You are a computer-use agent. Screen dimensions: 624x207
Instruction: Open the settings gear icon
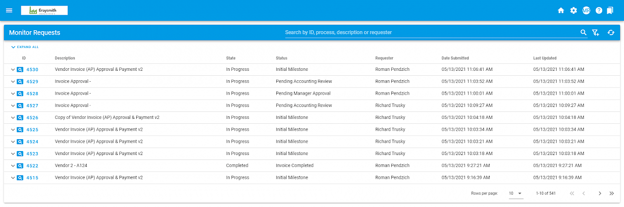point(573,10)
